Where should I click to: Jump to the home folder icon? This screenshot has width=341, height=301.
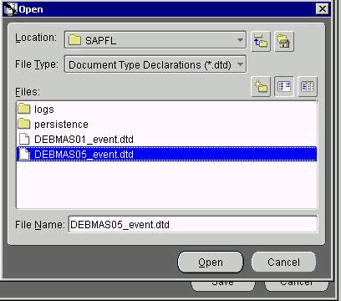click(284, 42)
